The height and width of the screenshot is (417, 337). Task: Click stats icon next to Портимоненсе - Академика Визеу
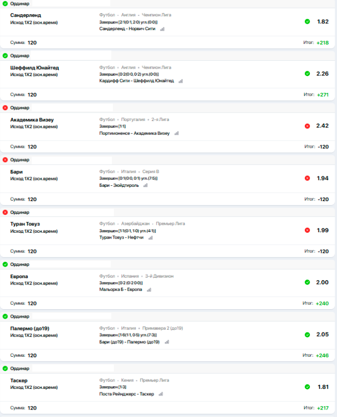point(176,133)
